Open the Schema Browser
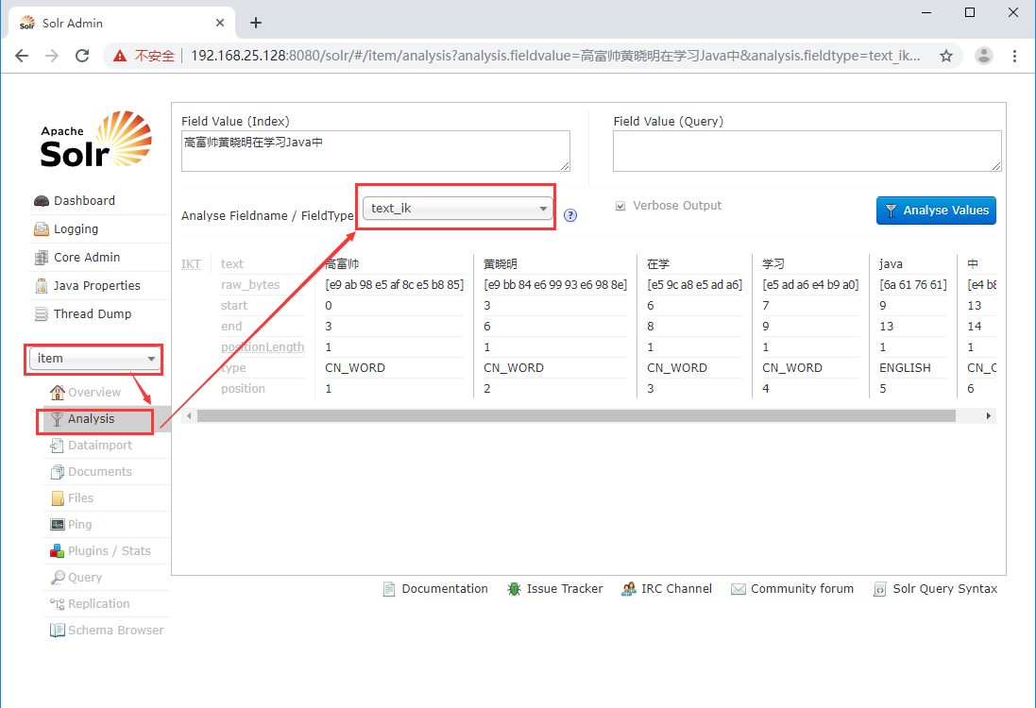1036x708 pixels. tap(115, 630)
